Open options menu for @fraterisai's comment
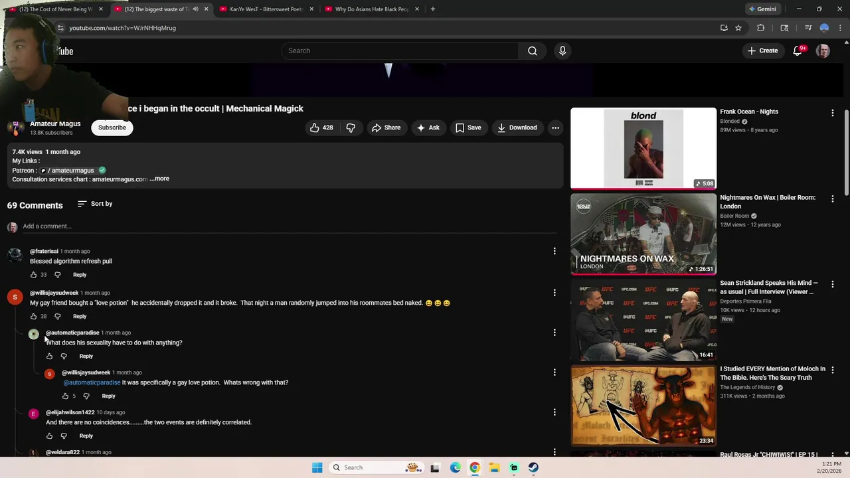850x478 pixels. [554, 251]
